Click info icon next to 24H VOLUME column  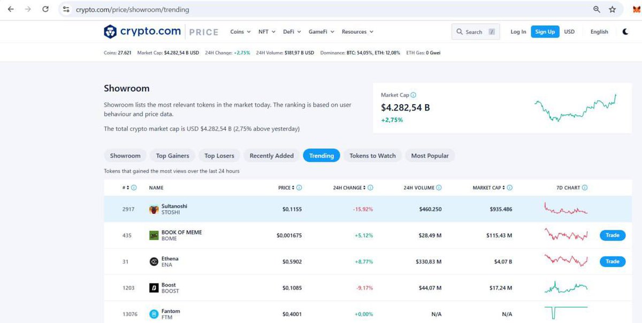pos(439,188)
